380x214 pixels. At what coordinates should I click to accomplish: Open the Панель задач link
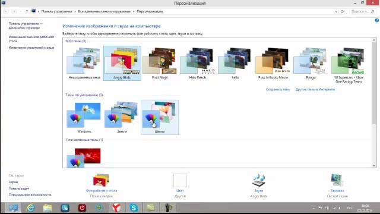(x=19, y=188)
